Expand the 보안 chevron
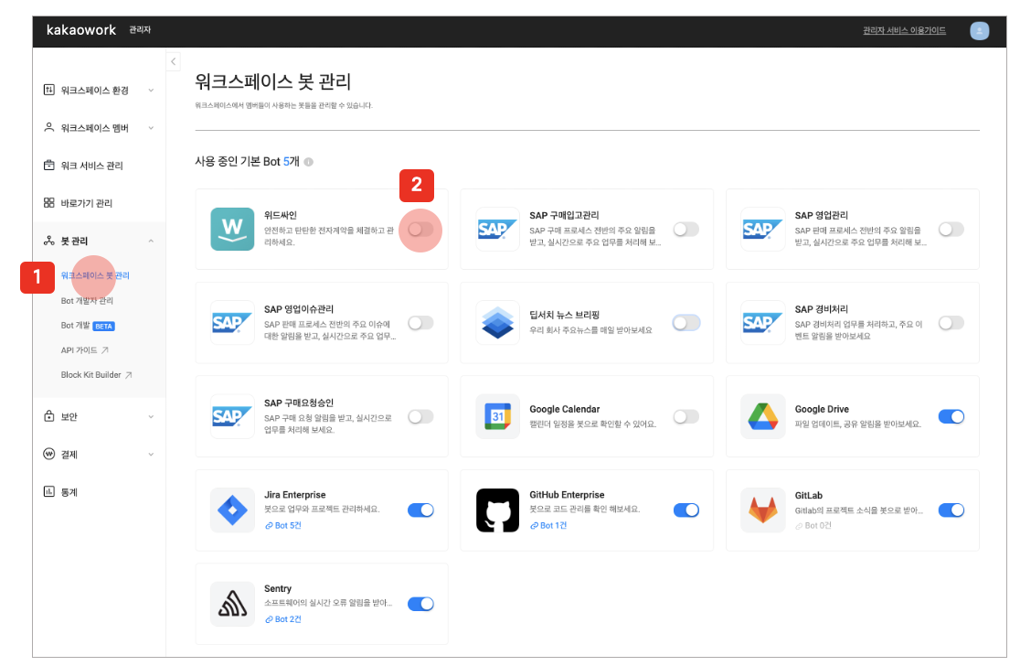This screenshot has width=1031, height=666. click(151, 416)
